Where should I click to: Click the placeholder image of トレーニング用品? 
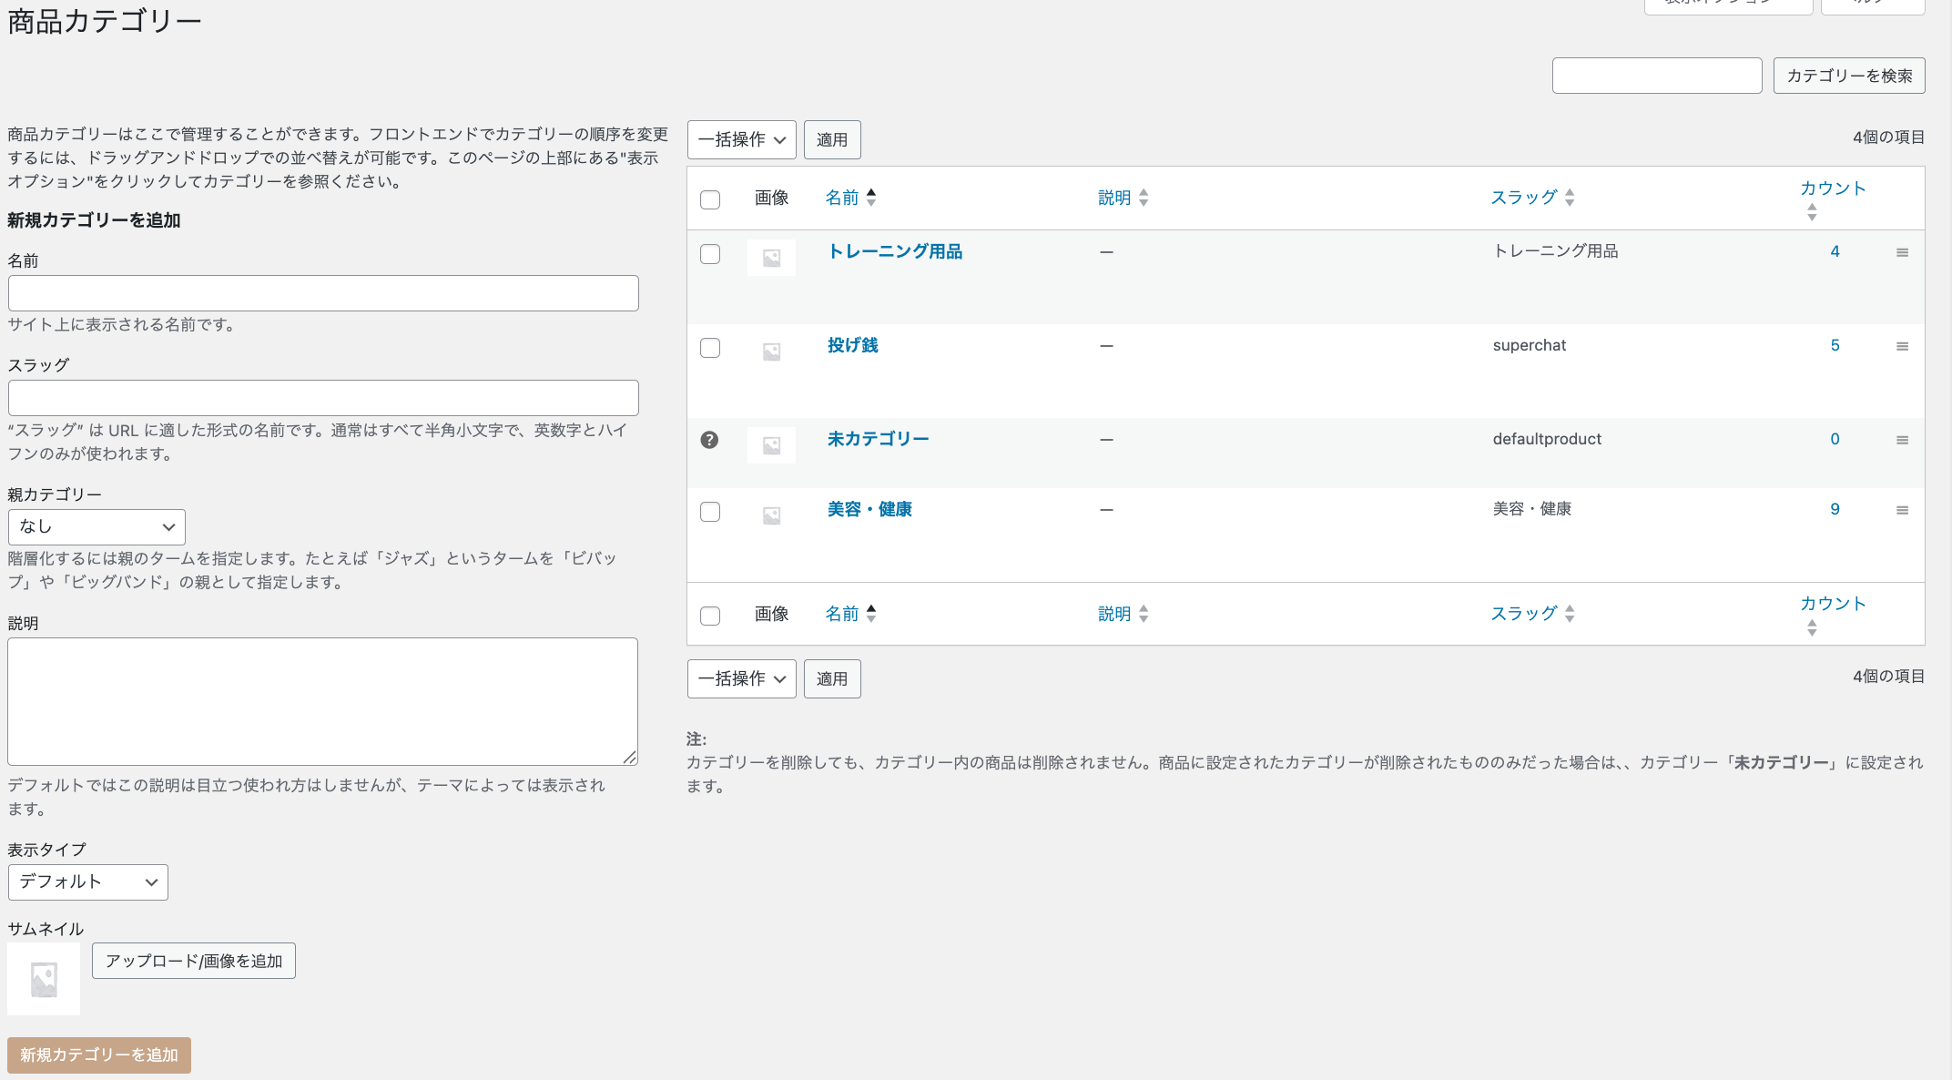[x=771, y=258]
